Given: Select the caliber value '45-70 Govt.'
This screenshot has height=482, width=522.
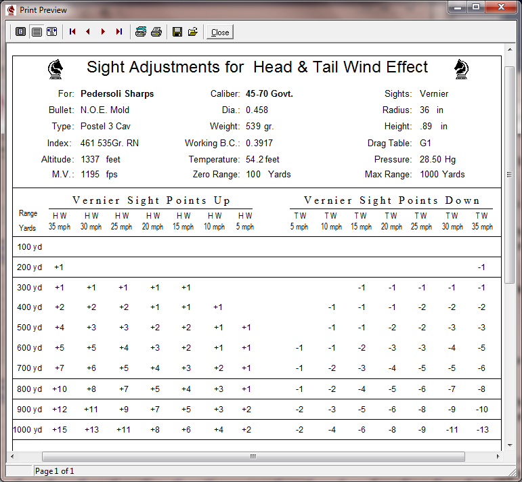Looking at the screenshot, I should (269, 94).
